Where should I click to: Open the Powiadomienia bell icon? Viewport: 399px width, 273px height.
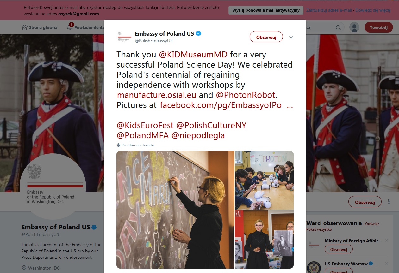click(x=70, y=27)
